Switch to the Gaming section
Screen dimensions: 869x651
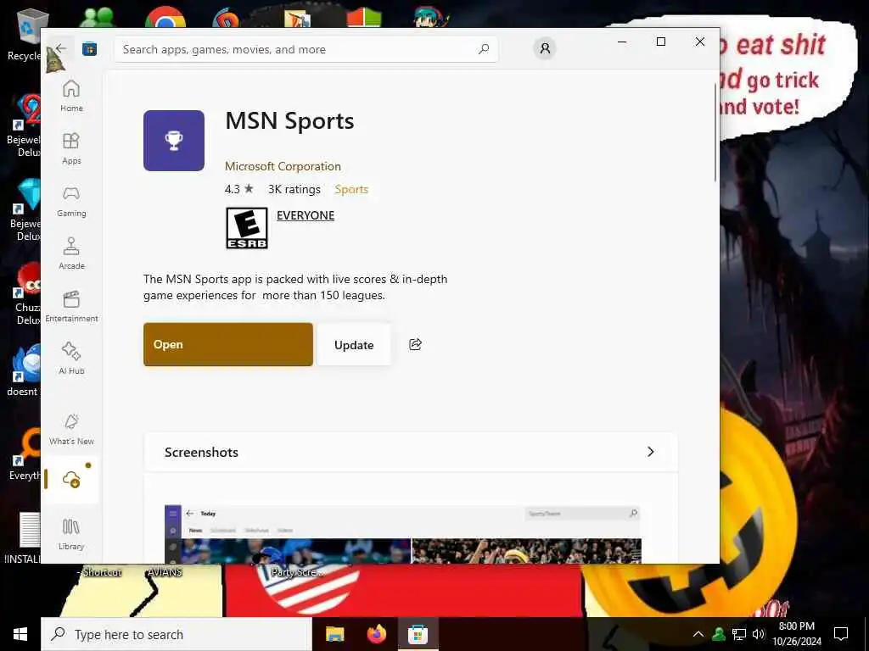pyautogui.click(x=71, y=201)
